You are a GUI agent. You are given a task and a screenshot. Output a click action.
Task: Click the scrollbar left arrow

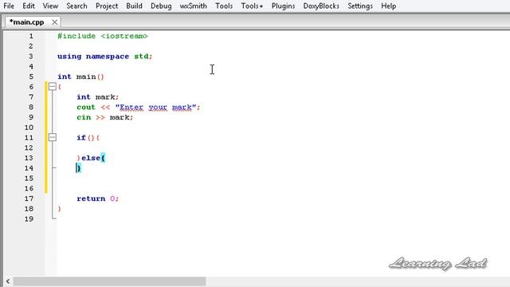(x=7, y=281)
